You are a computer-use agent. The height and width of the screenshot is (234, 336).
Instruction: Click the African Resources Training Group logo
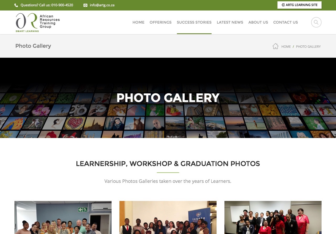point(38,23)
